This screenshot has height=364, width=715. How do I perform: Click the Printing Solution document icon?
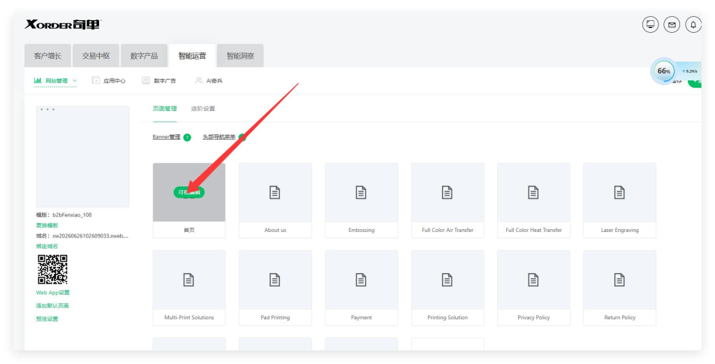447,279
